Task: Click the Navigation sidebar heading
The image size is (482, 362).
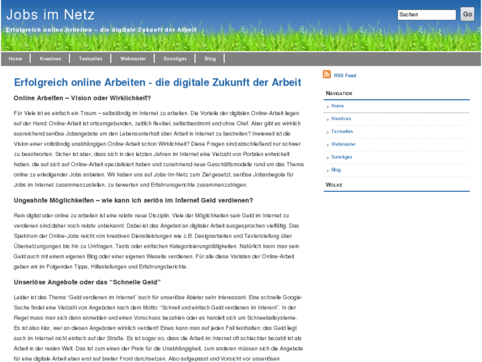Action: pos(339,93)
